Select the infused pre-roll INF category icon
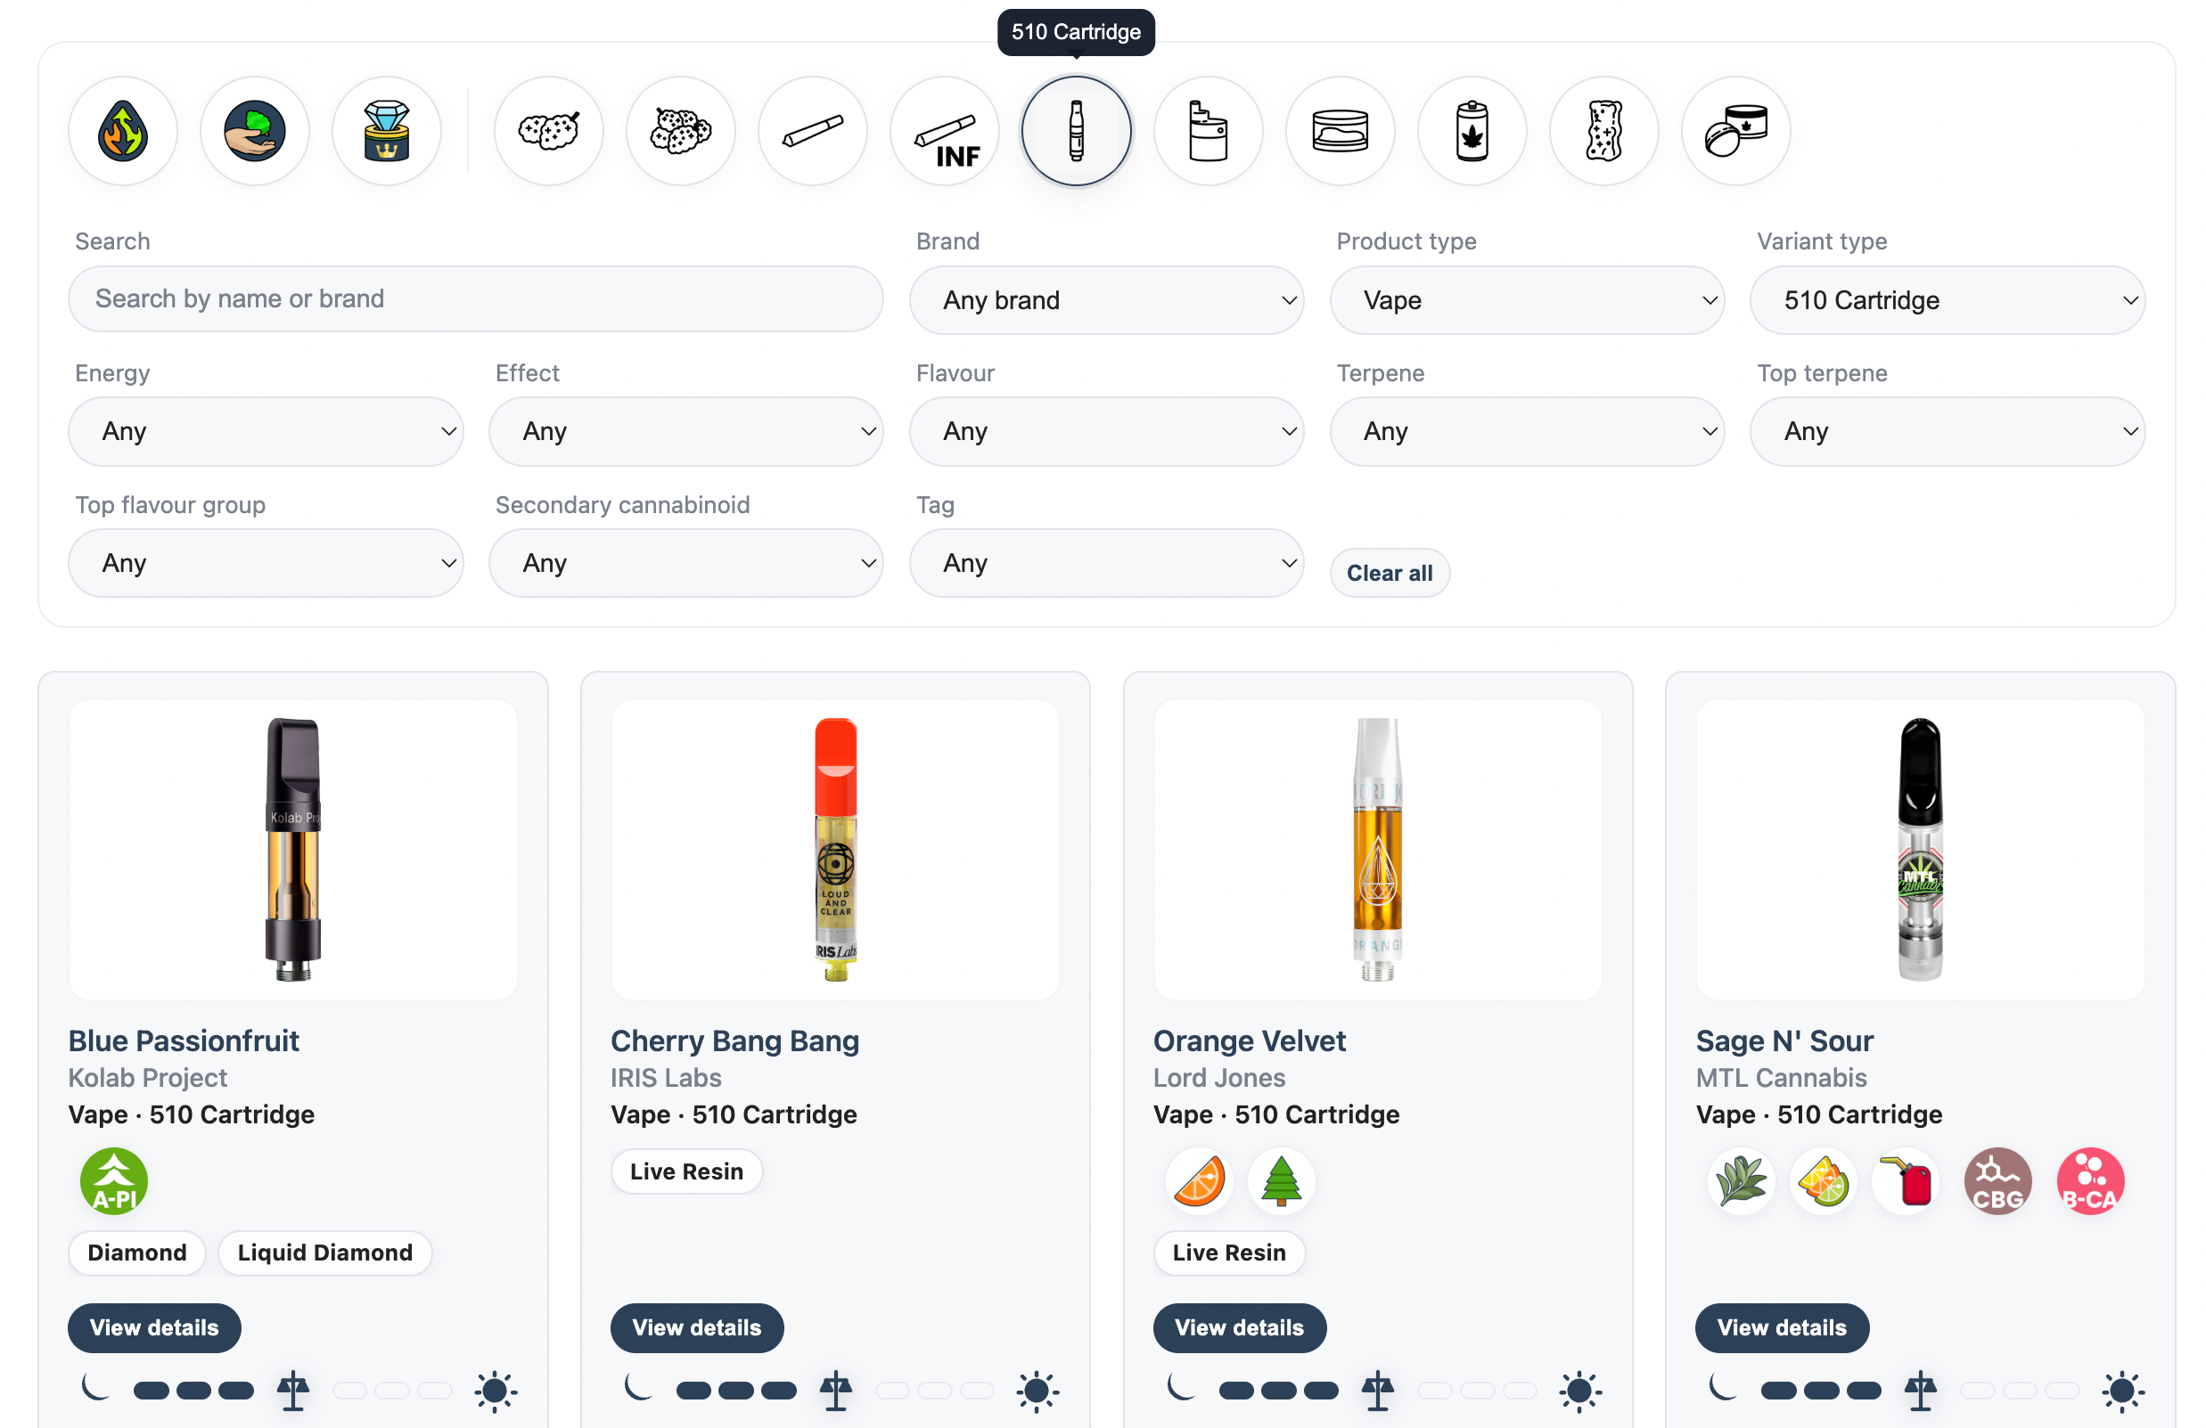 944,131
